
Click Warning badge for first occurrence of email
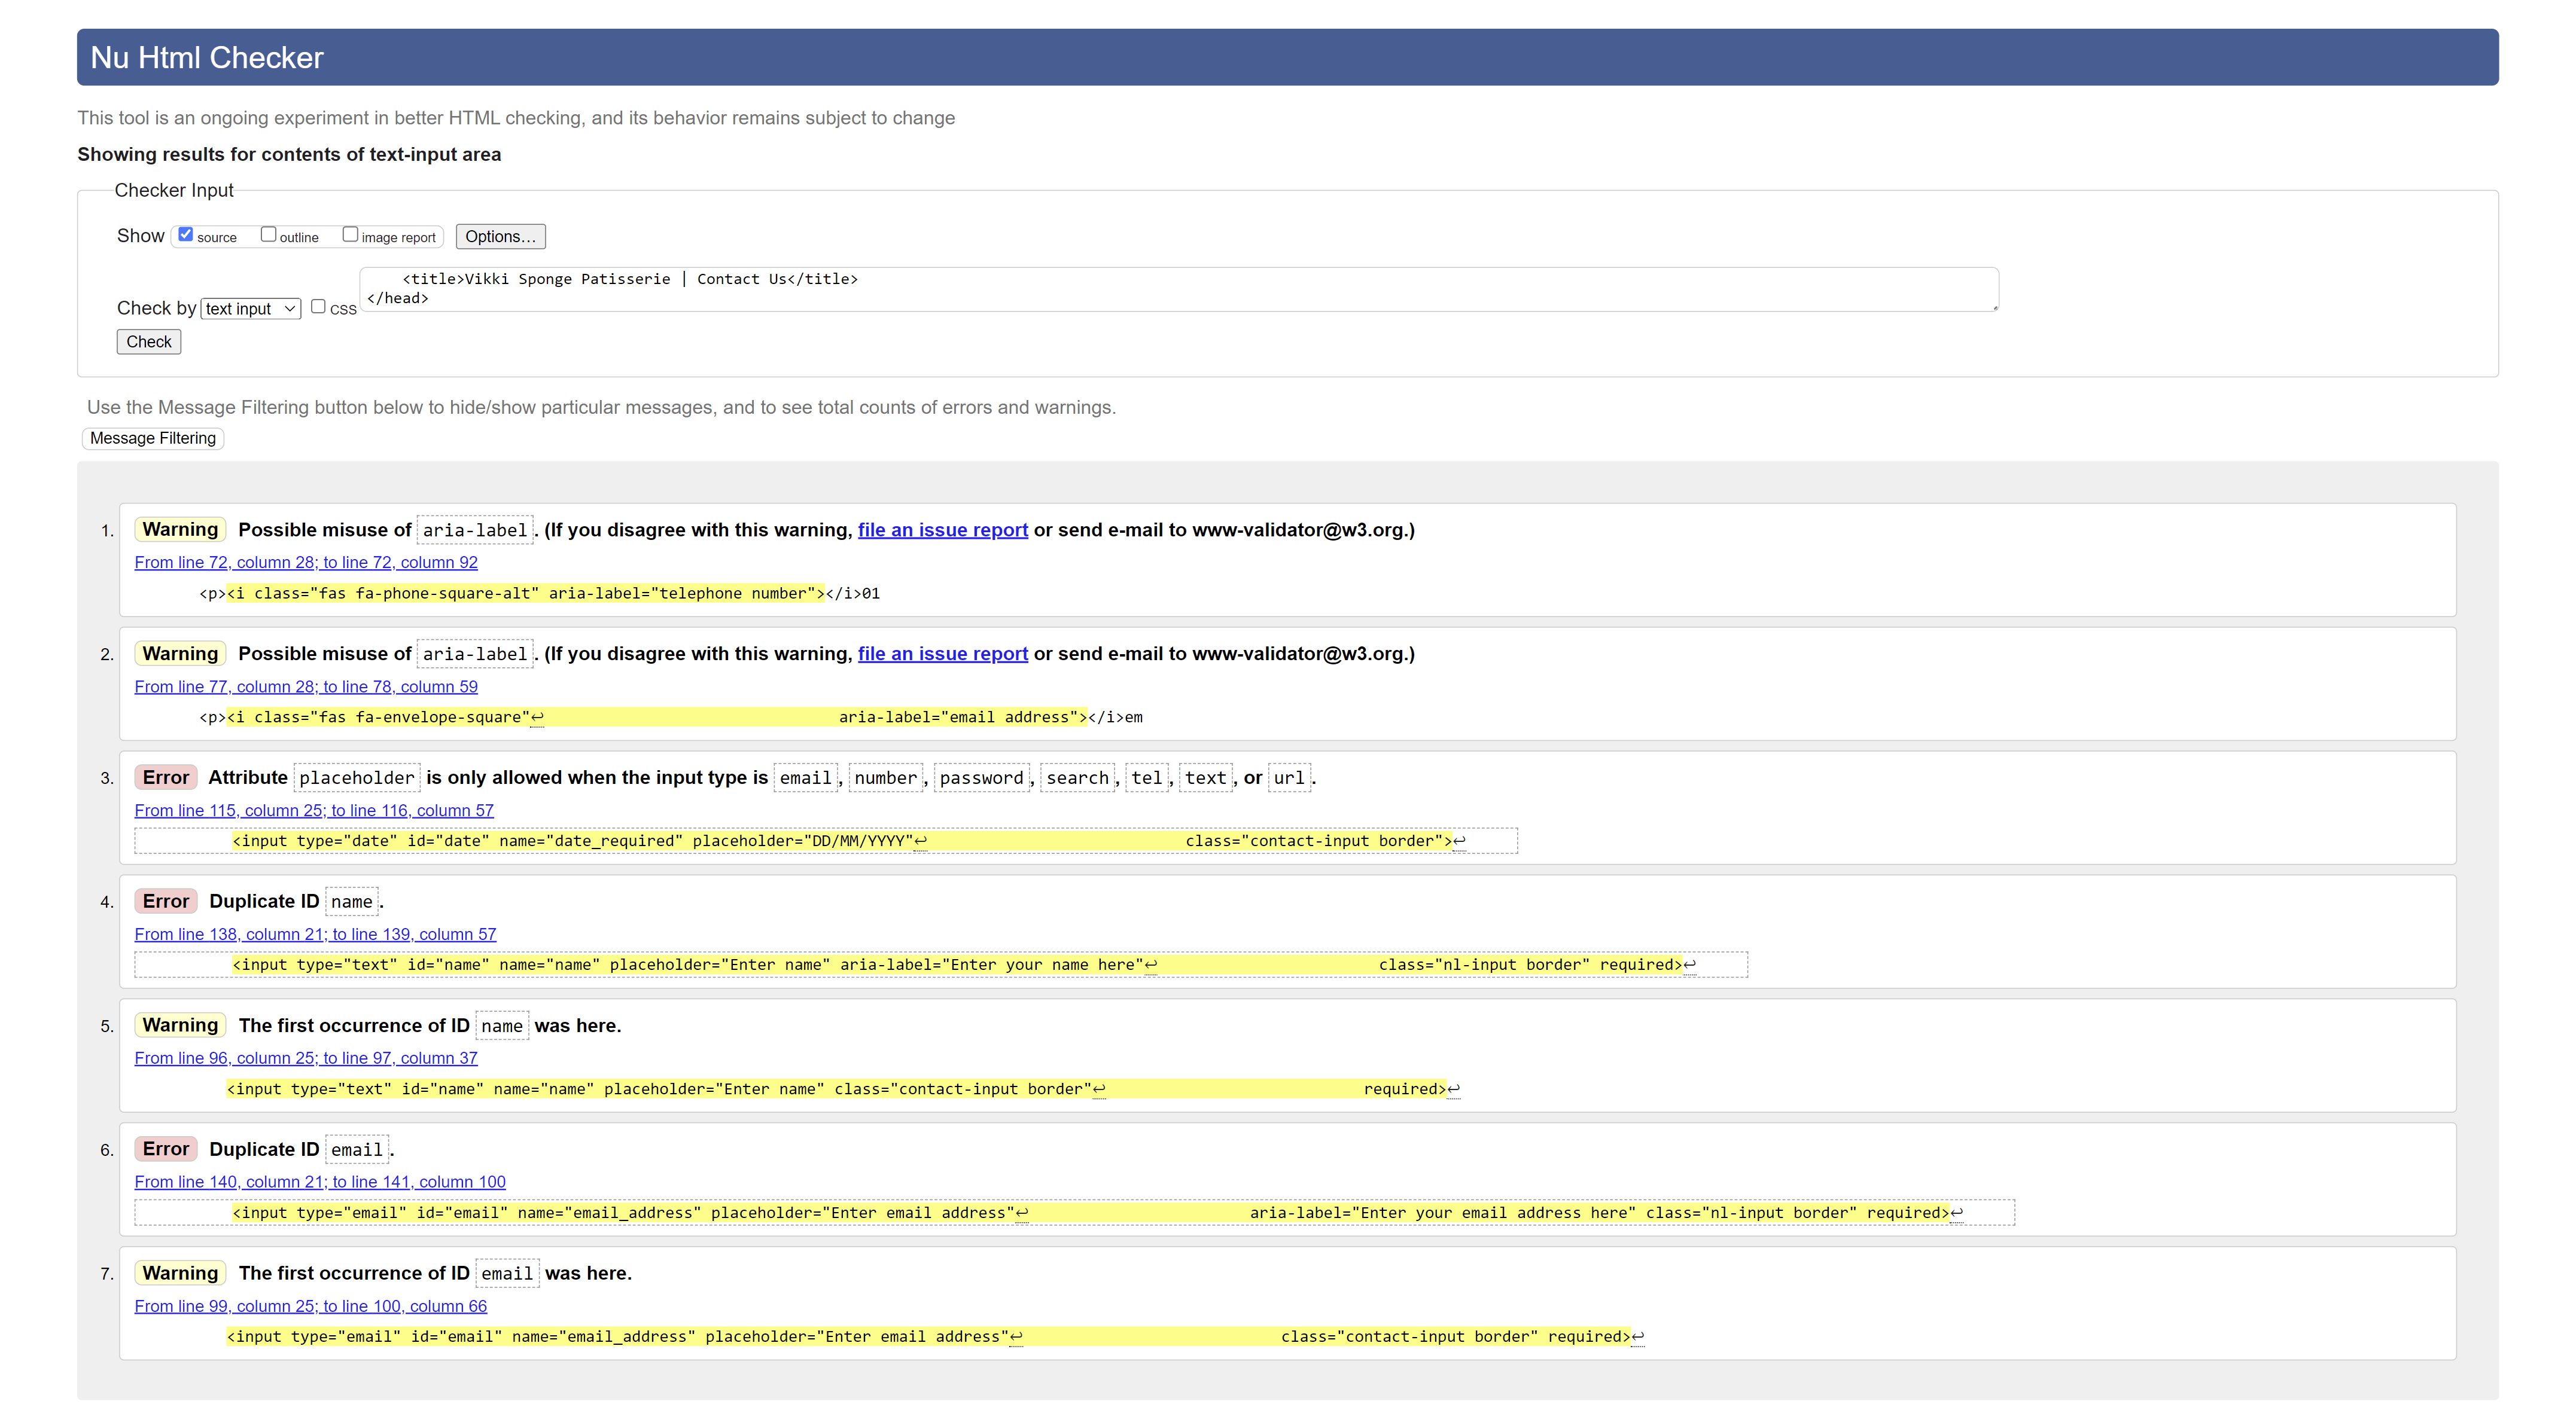[180, 1273]
